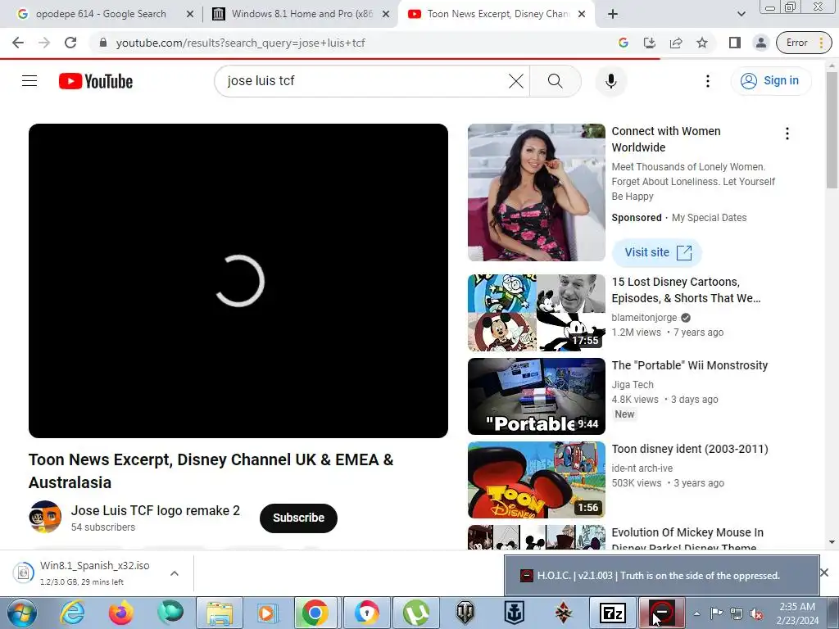Open the Portable Wii Monstrosity thumbnail
Viewport: 839px width, 629px height.
click(x=536, y=396)
